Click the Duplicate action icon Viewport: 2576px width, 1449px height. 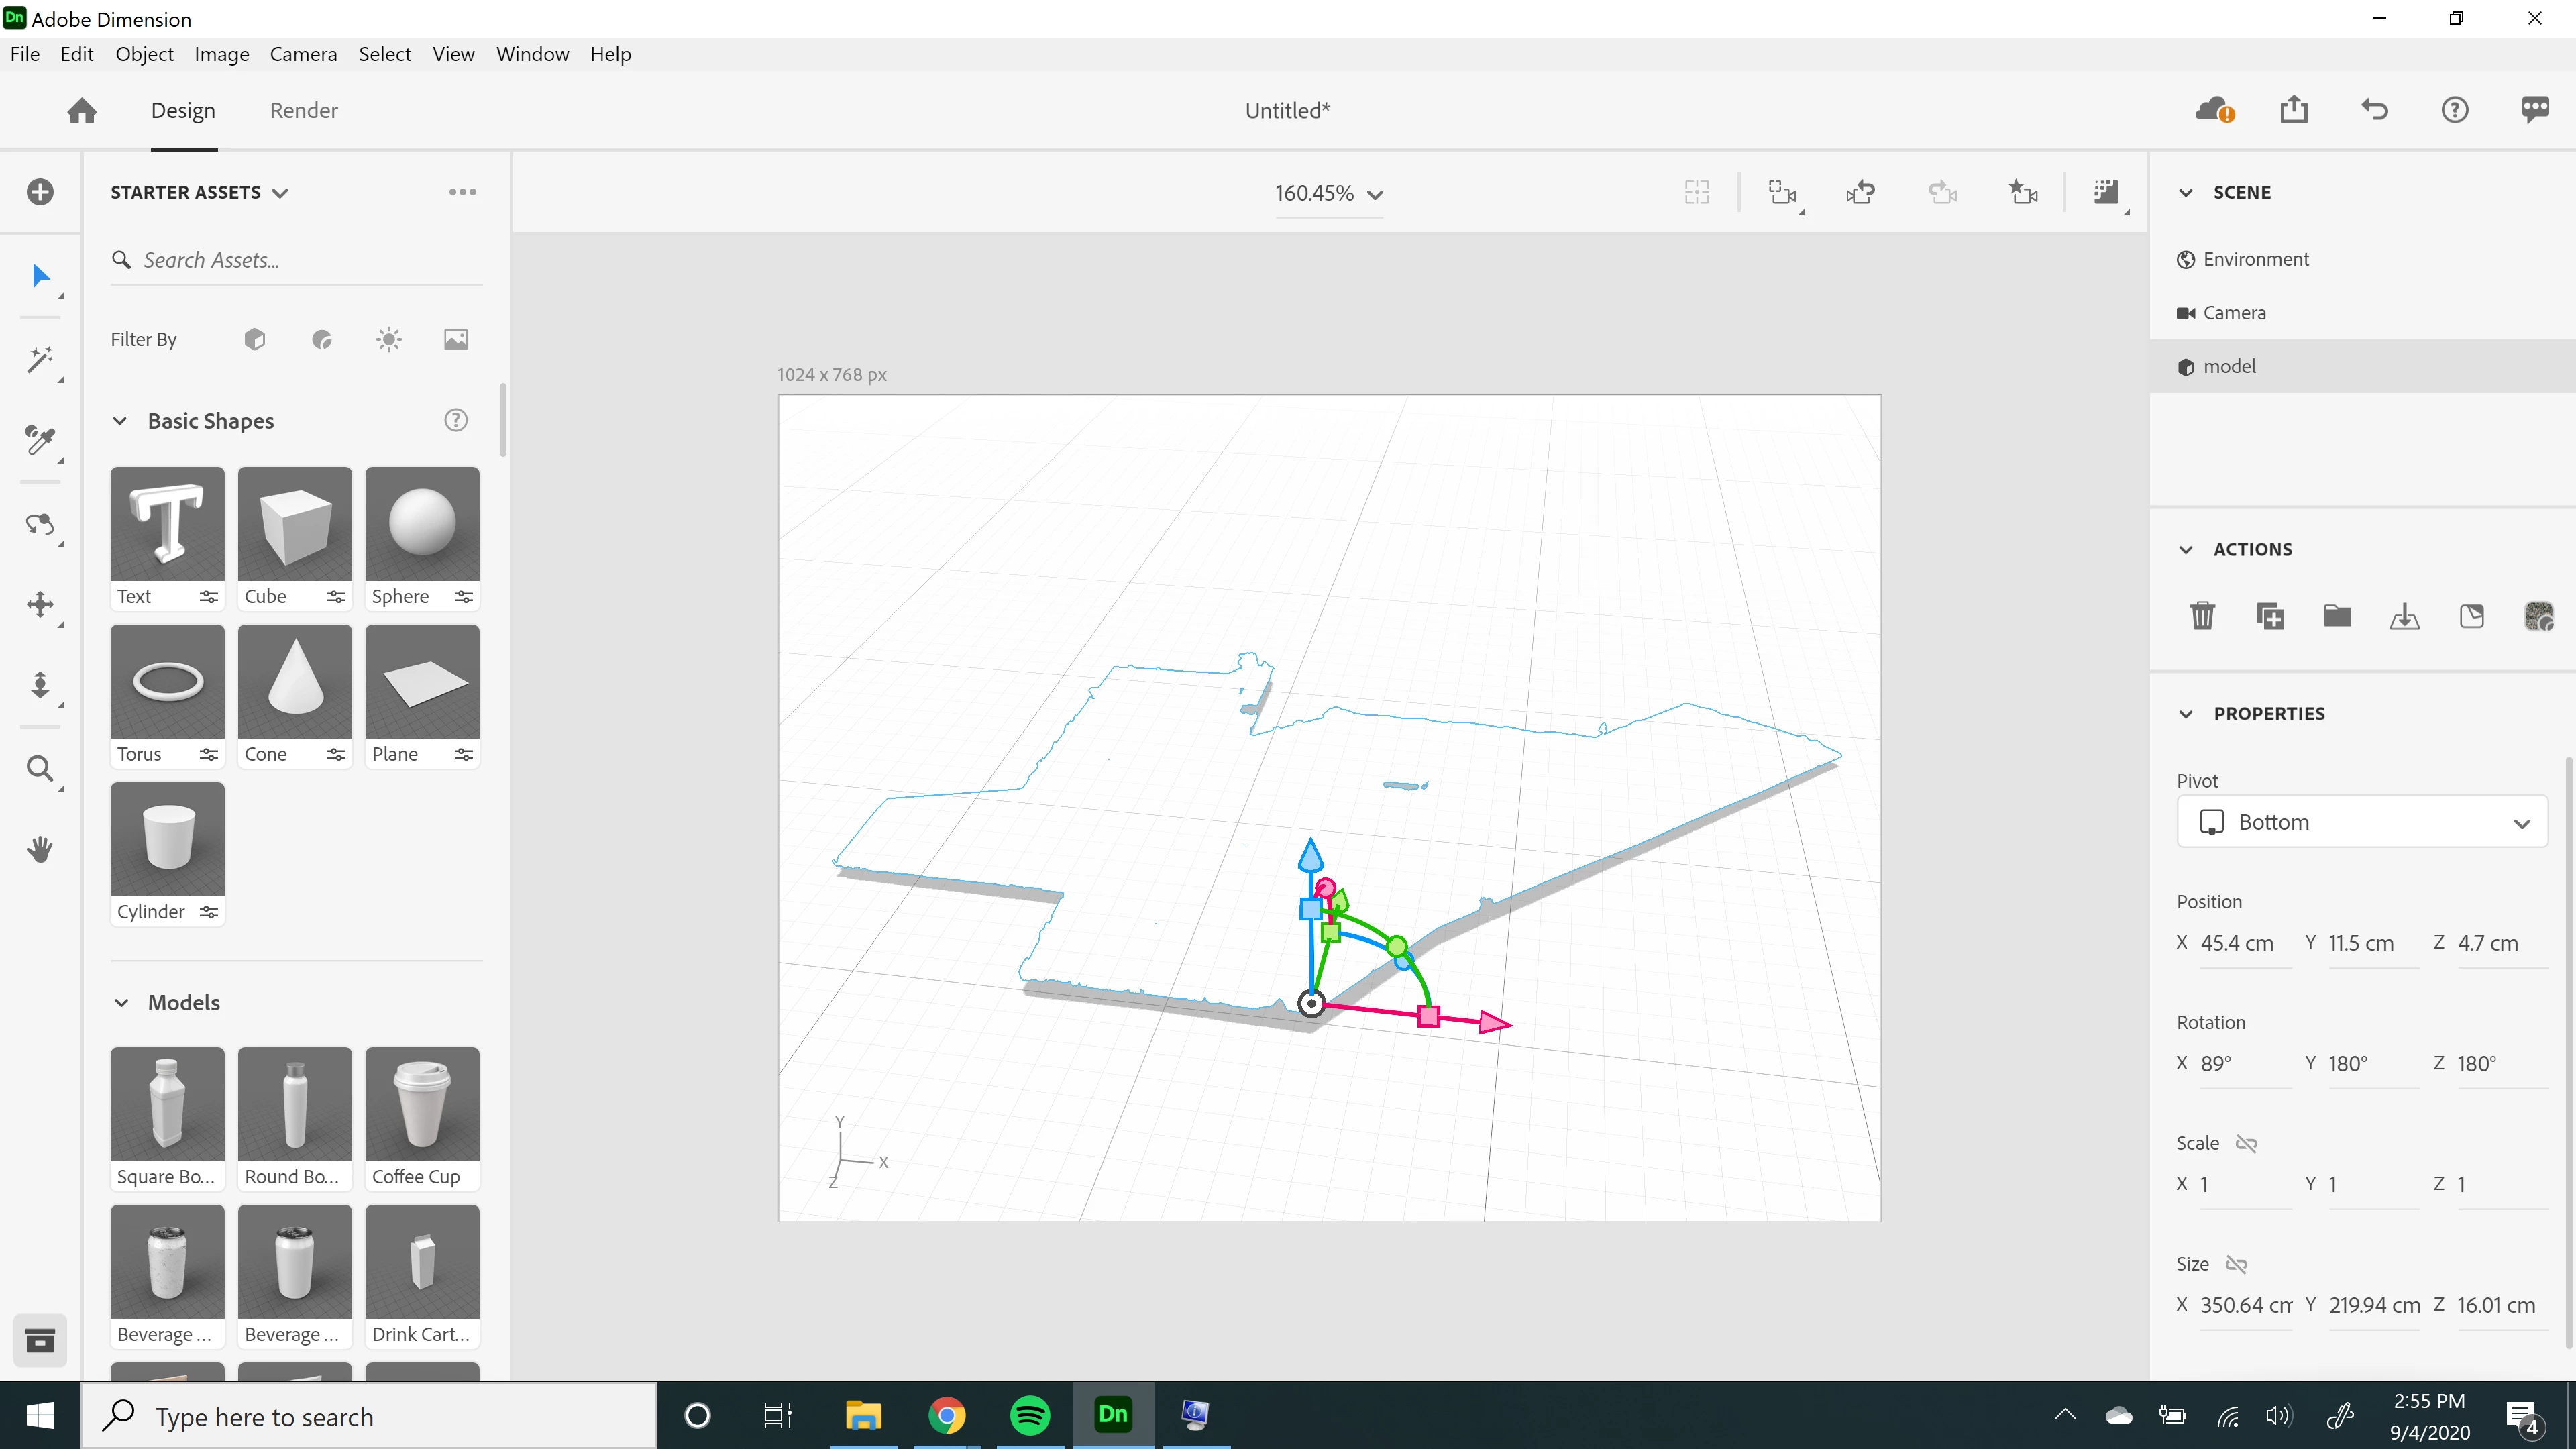(x=2270, y=616)
